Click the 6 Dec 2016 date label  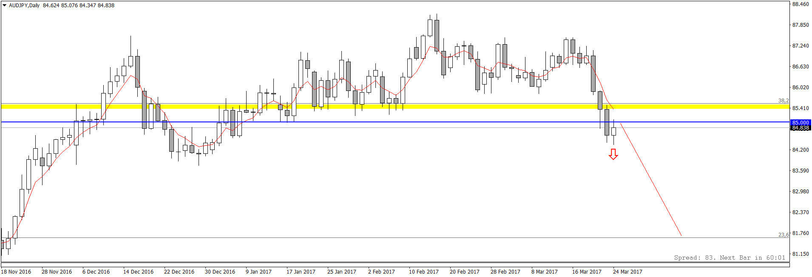coord(96,272)
